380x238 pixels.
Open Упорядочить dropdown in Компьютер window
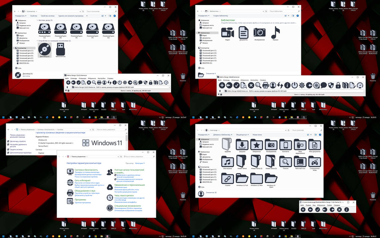click(20, 16)
